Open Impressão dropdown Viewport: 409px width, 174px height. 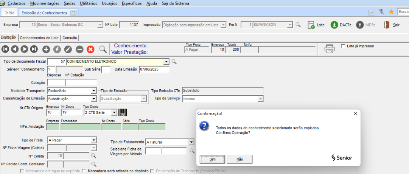click(x=223, y=25)
